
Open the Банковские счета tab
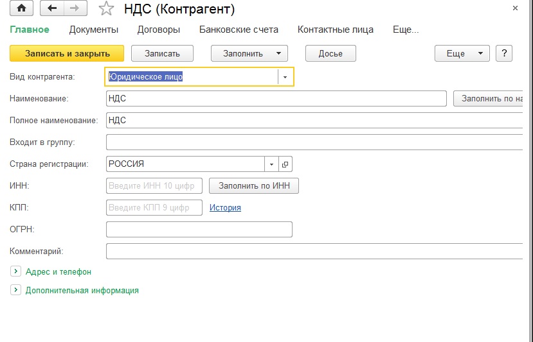click(239, 30)
